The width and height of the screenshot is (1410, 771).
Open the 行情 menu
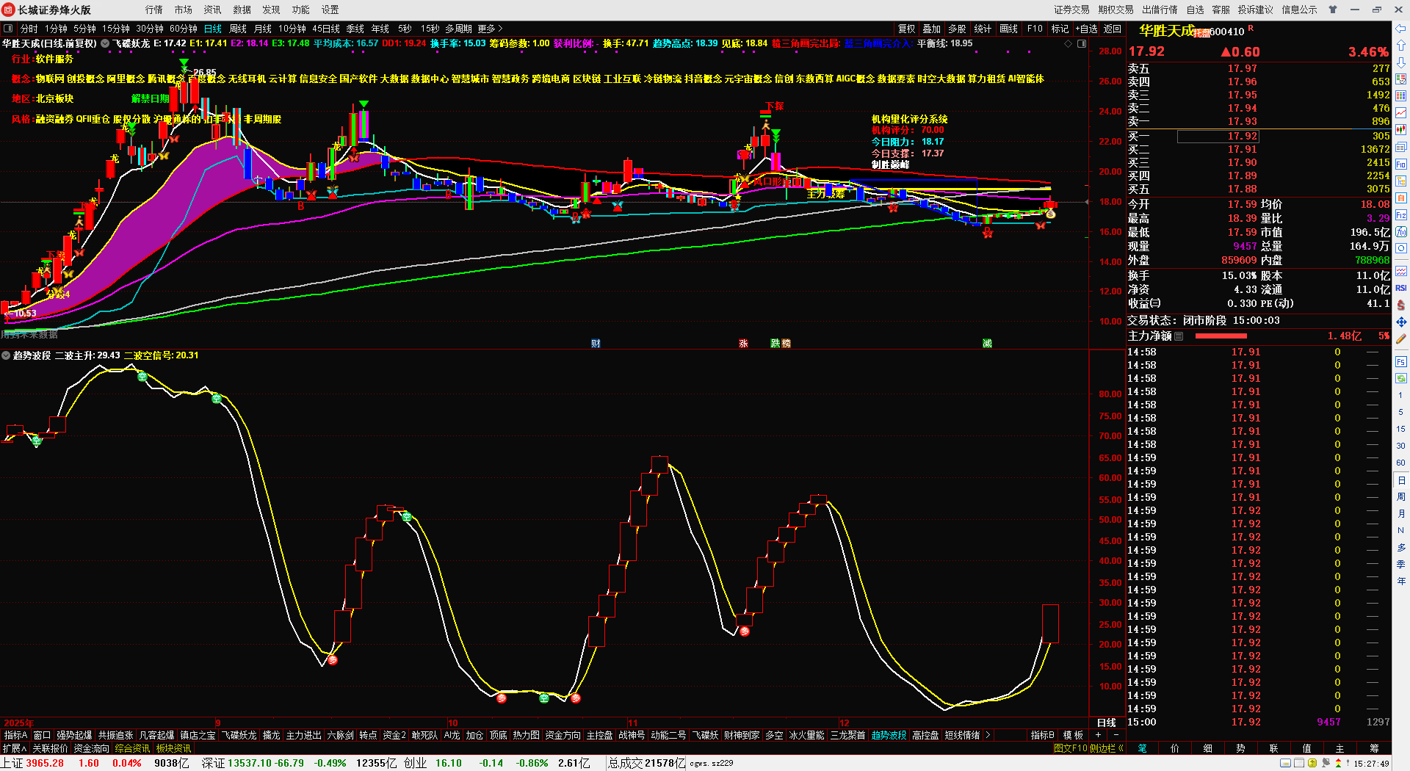click(x=154, y=10)
